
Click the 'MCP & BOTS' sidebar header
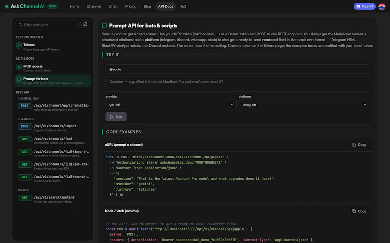point(25,58)
